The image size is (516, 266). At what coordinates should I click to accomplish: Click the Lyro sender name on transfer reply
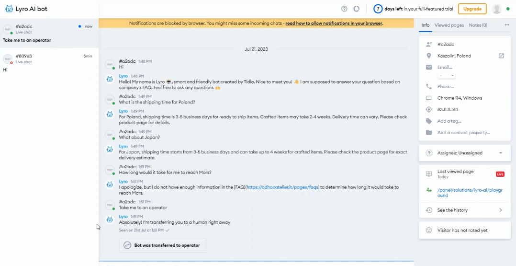click(123, 217)
